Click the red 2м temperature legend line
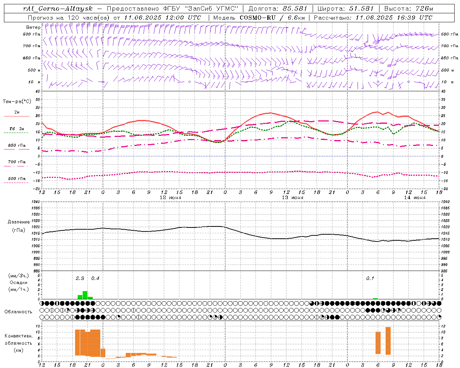The image size is (460, 368). (x=17, y=116)
